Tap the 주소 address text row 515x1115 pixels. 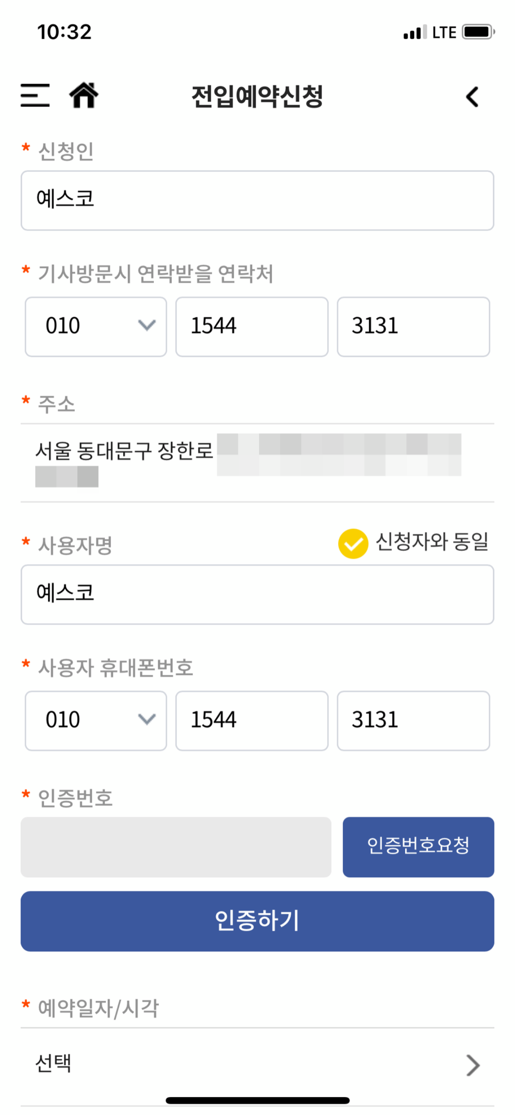coord(257,463)
